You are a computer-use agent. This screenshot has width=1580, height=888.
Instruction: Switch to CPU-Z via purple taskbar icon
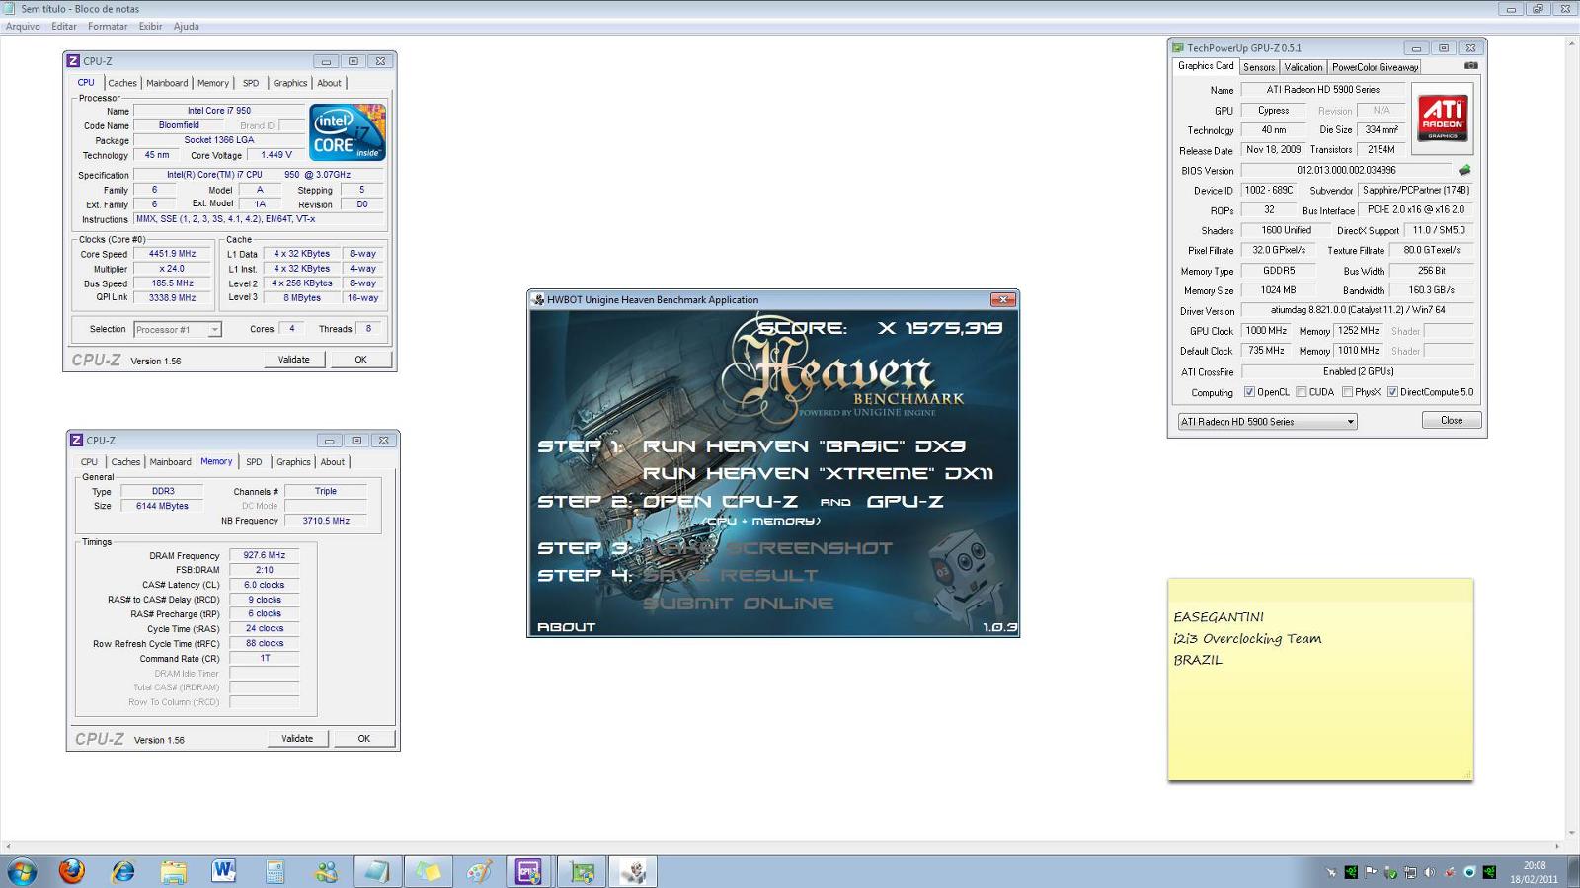point(529,871)
